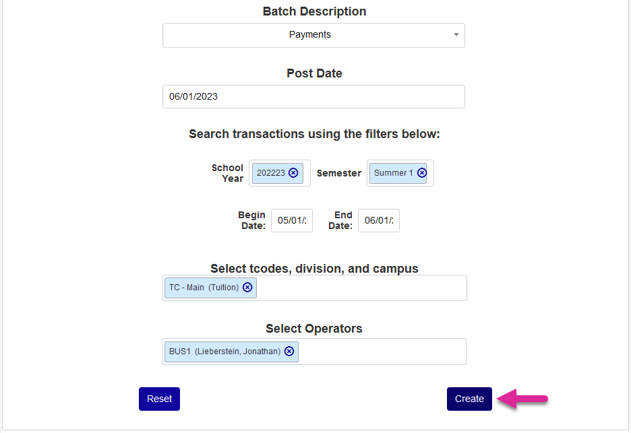Viewport: 631px width, 433px height.
Task: Click the End Date input
Action: [x=379, y=220]
